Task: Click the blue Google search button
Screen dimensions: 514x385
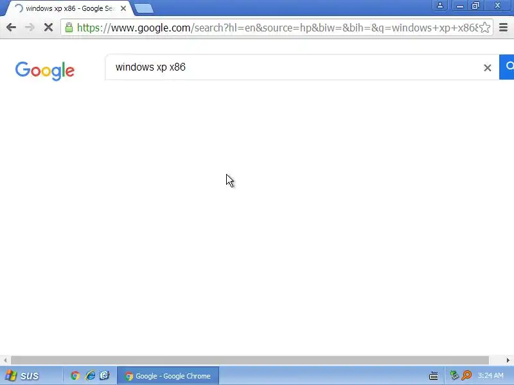Action: [x=507, y=67]
